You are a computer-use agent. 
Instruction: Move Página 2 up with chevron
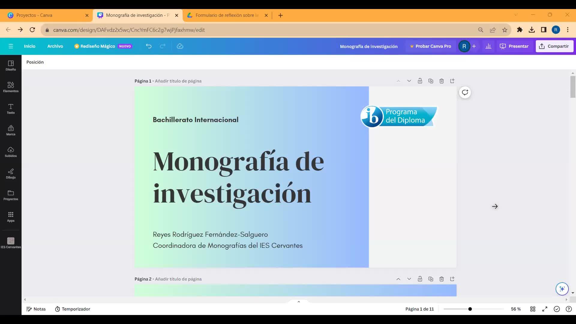[398, 279]
